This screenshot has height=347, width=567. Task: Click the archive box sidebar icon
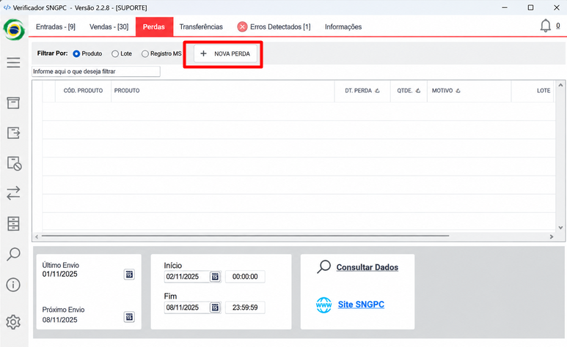click(13, 103)
